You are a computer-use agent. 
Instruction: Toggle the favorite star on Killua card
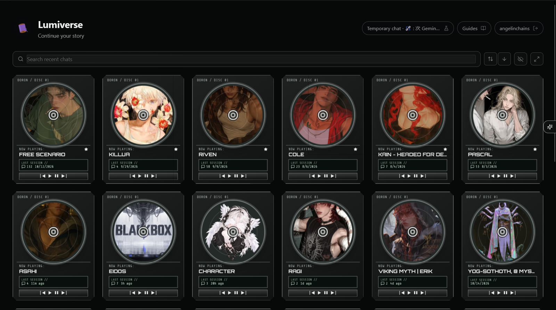(176, 149)
